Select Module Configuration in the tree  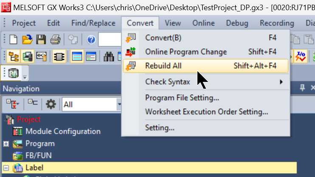coord(63,132)
